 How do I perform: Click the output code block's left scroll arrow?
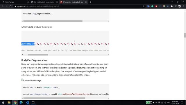(x=22, y=55)
